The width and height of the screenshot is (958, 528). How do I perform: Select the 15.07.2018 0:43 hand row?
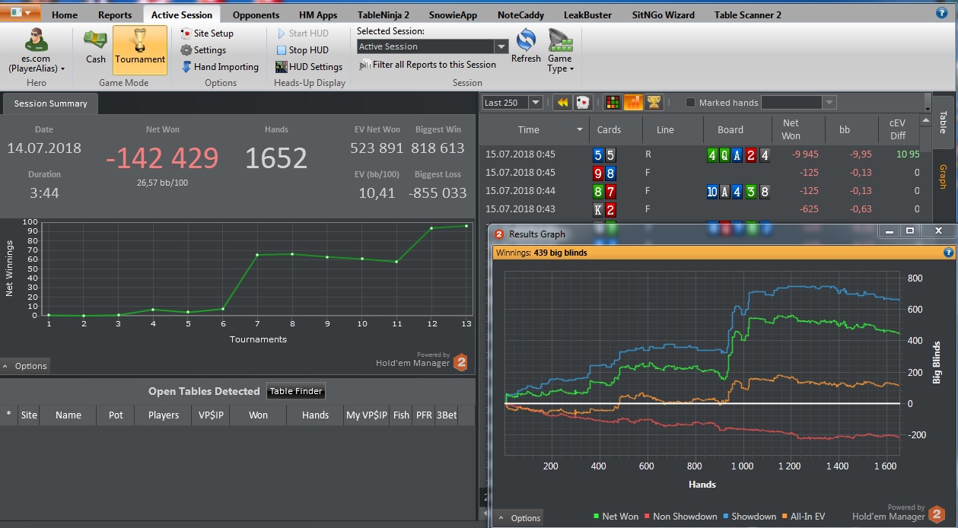click(702, 208)
